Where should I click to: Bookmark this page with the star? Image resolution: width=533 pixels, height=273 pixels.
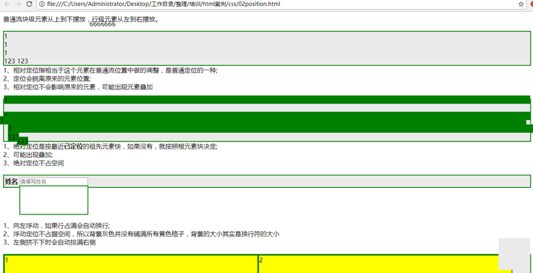click(x=520, y=4)
